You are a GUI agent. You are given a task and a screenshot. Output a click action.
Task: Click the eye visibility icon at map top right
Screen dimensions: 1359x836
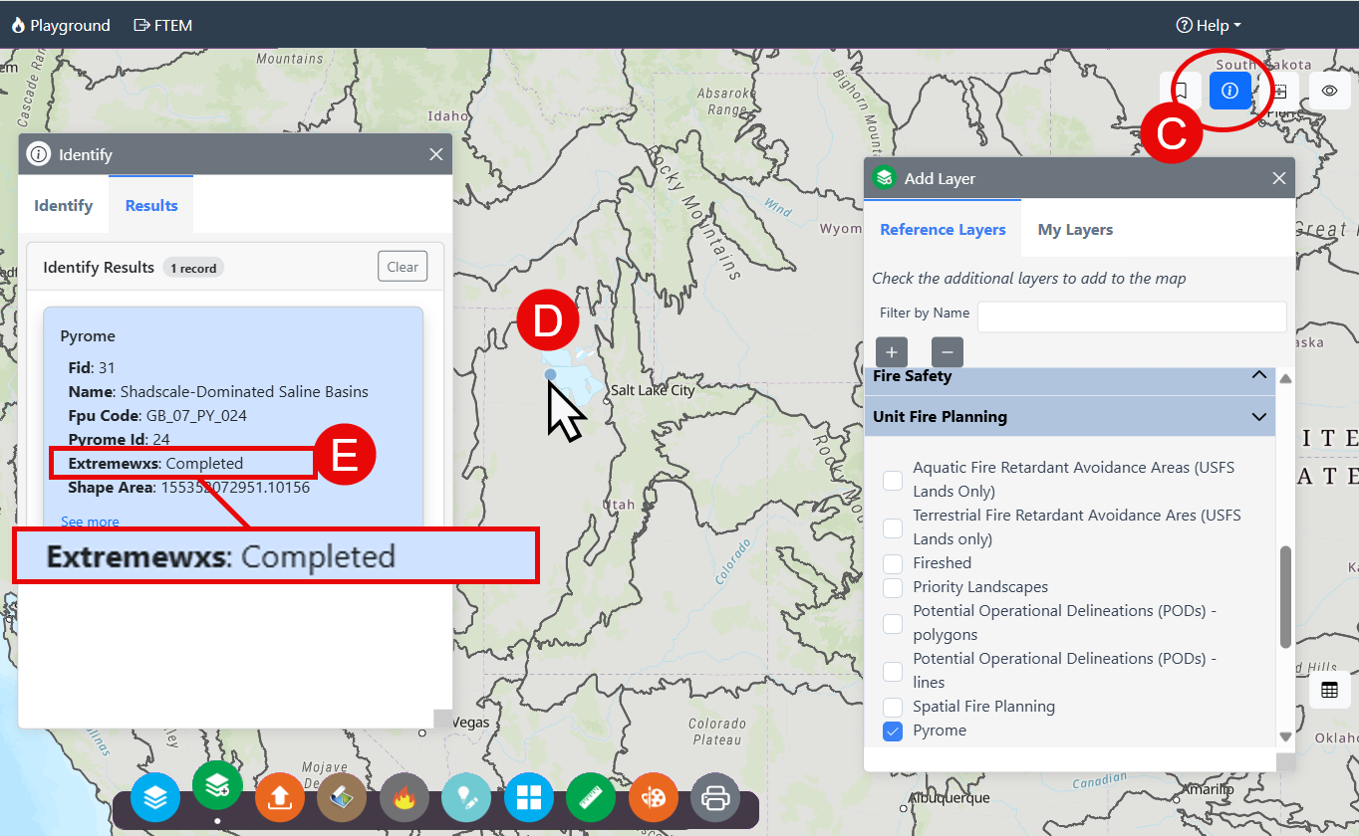pos(1329,91)
